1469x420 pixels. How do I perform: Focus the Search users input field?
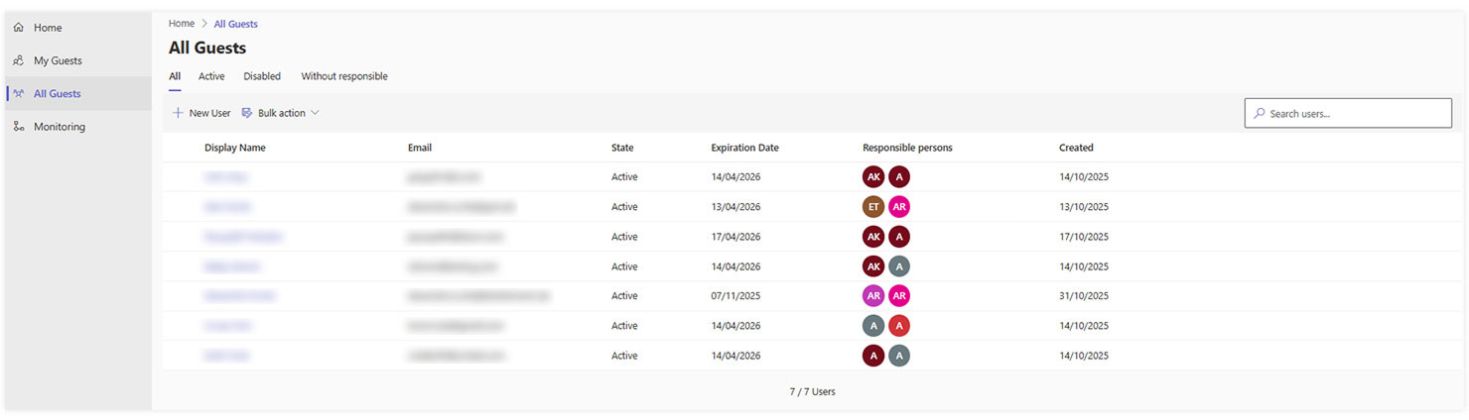(x=1348, y=113)
